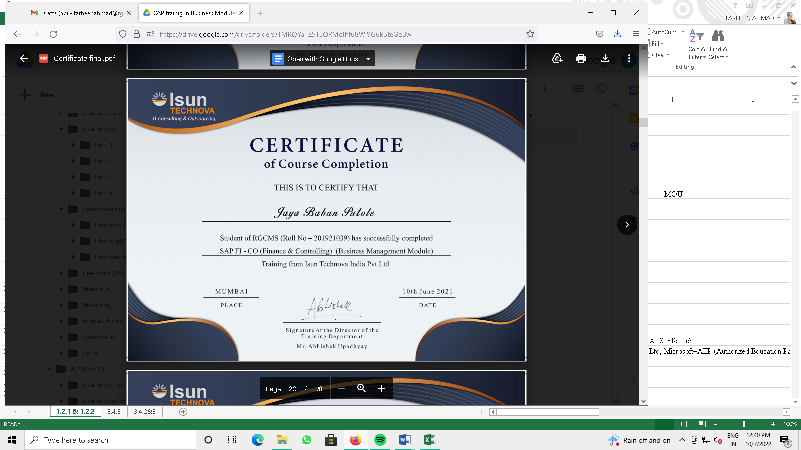This screenshot has height=450, width=801.
Task: Switch Excel to Page Layout view
Action: 683,424
